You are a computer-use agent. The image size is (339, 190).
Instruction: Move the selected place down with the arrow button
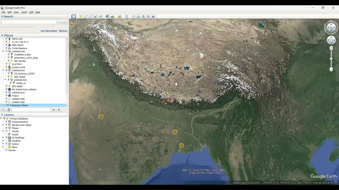click(x=59, y=110)
